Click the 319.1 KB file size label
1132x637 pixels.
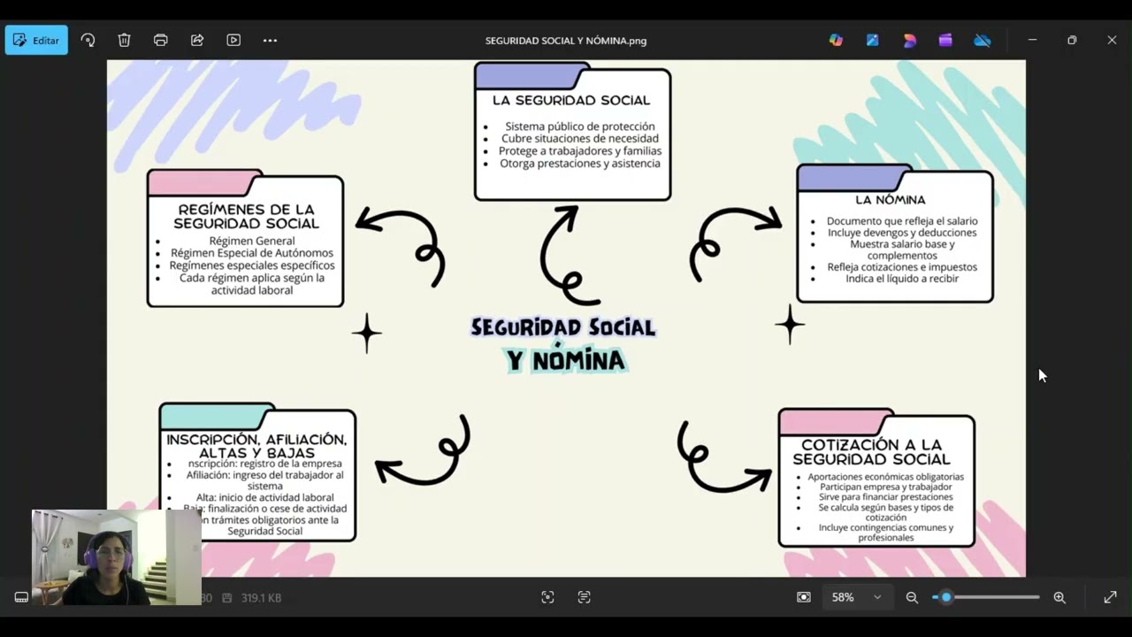(x=261, y=598)
